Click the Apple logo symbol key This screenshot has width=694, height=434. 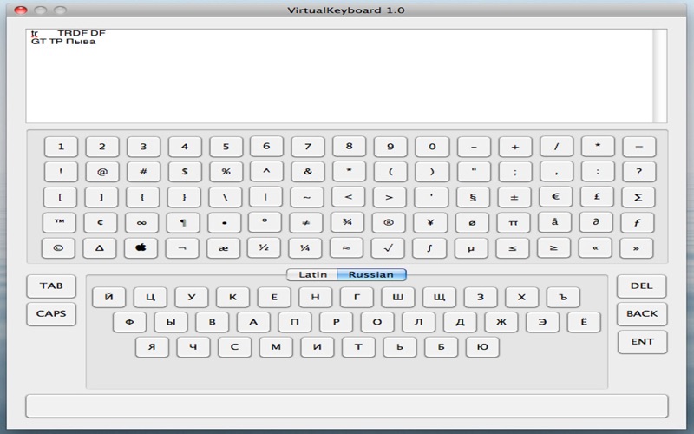(141, 248)
